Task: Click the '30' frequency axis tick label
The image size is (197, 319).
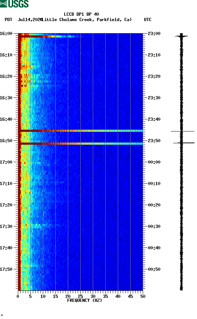Action: click(x=93, y=296)
